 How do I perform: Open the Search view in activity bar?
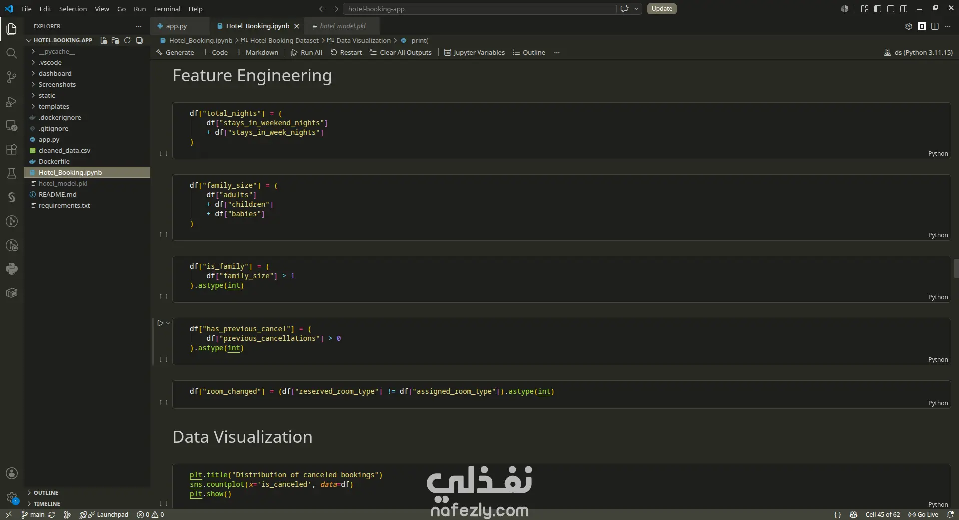coord(12,53)
